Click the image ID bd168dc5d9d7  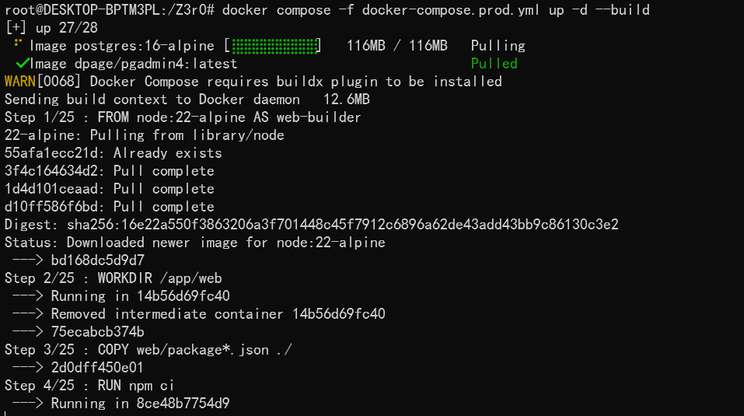point(97,260)
